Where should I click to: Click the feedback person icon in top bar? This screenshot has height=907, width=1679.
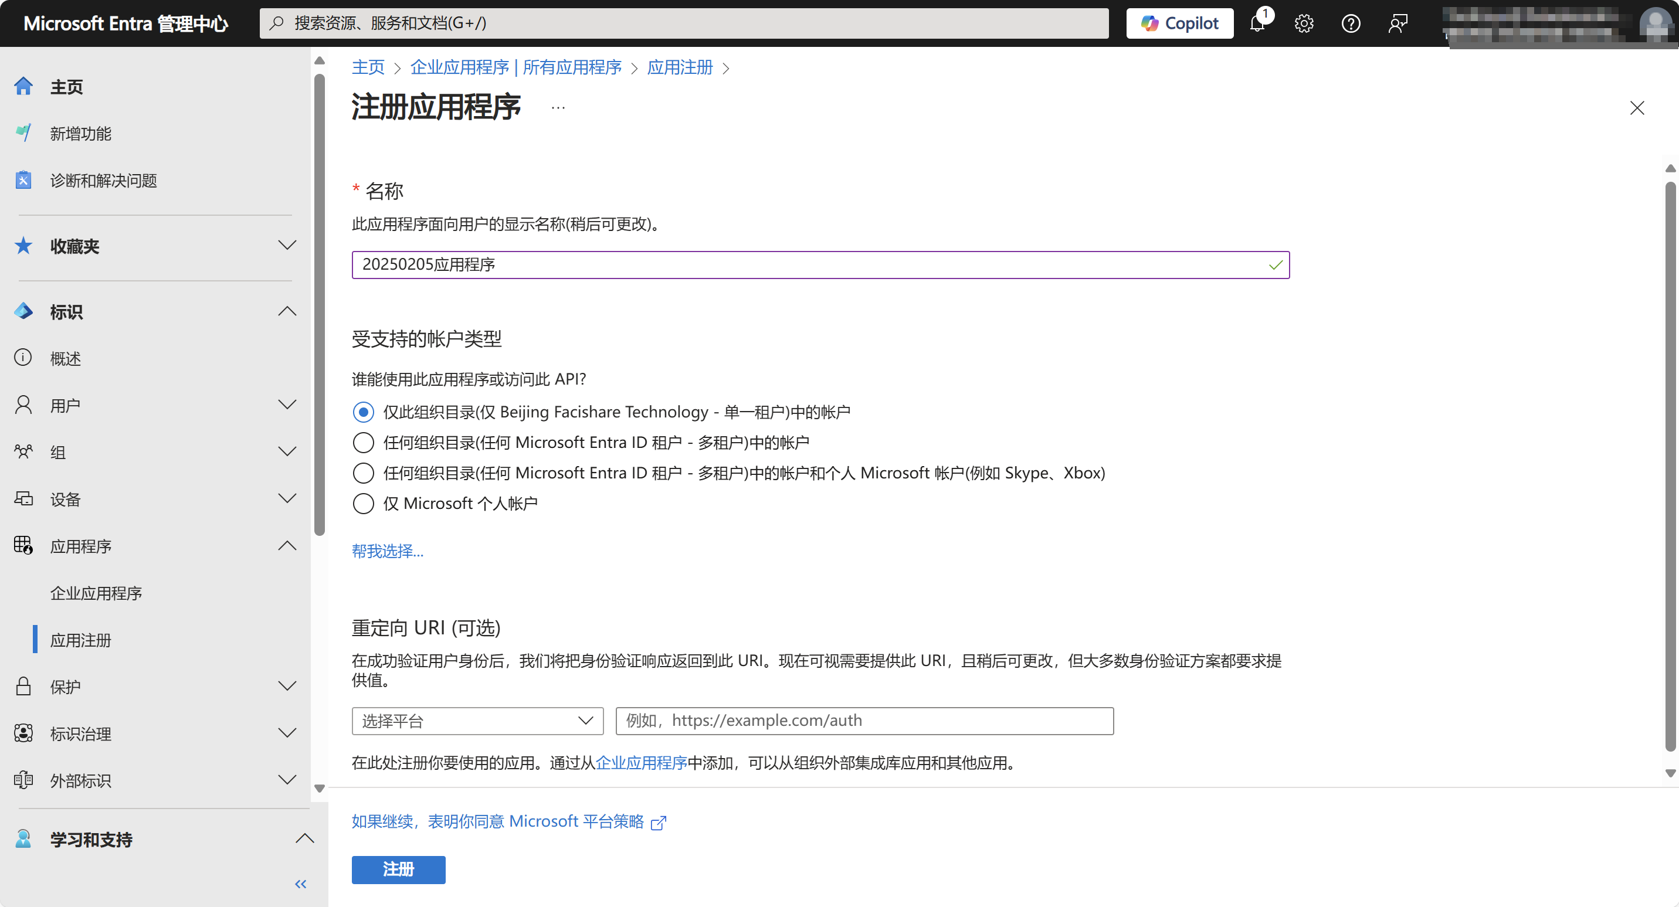1398,23
